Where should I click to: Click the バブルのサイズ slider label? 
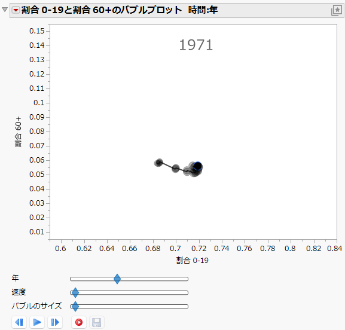[x=36, y=306]
